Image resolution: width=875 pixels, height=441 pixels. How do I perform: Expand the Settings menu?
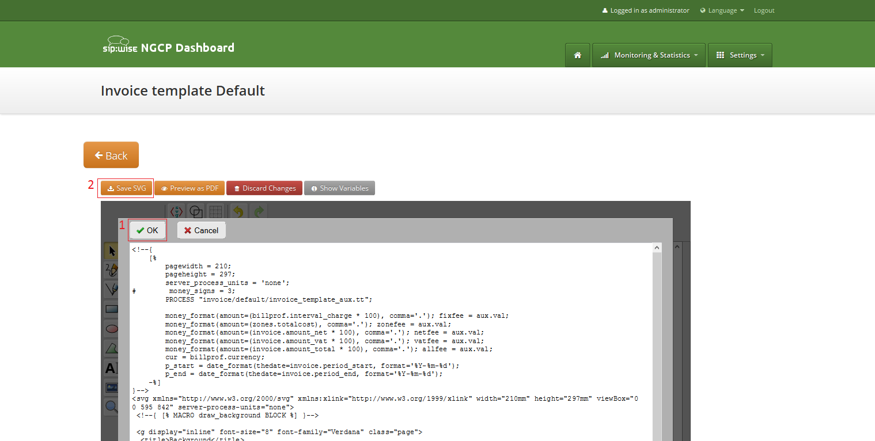click(740, 55)
